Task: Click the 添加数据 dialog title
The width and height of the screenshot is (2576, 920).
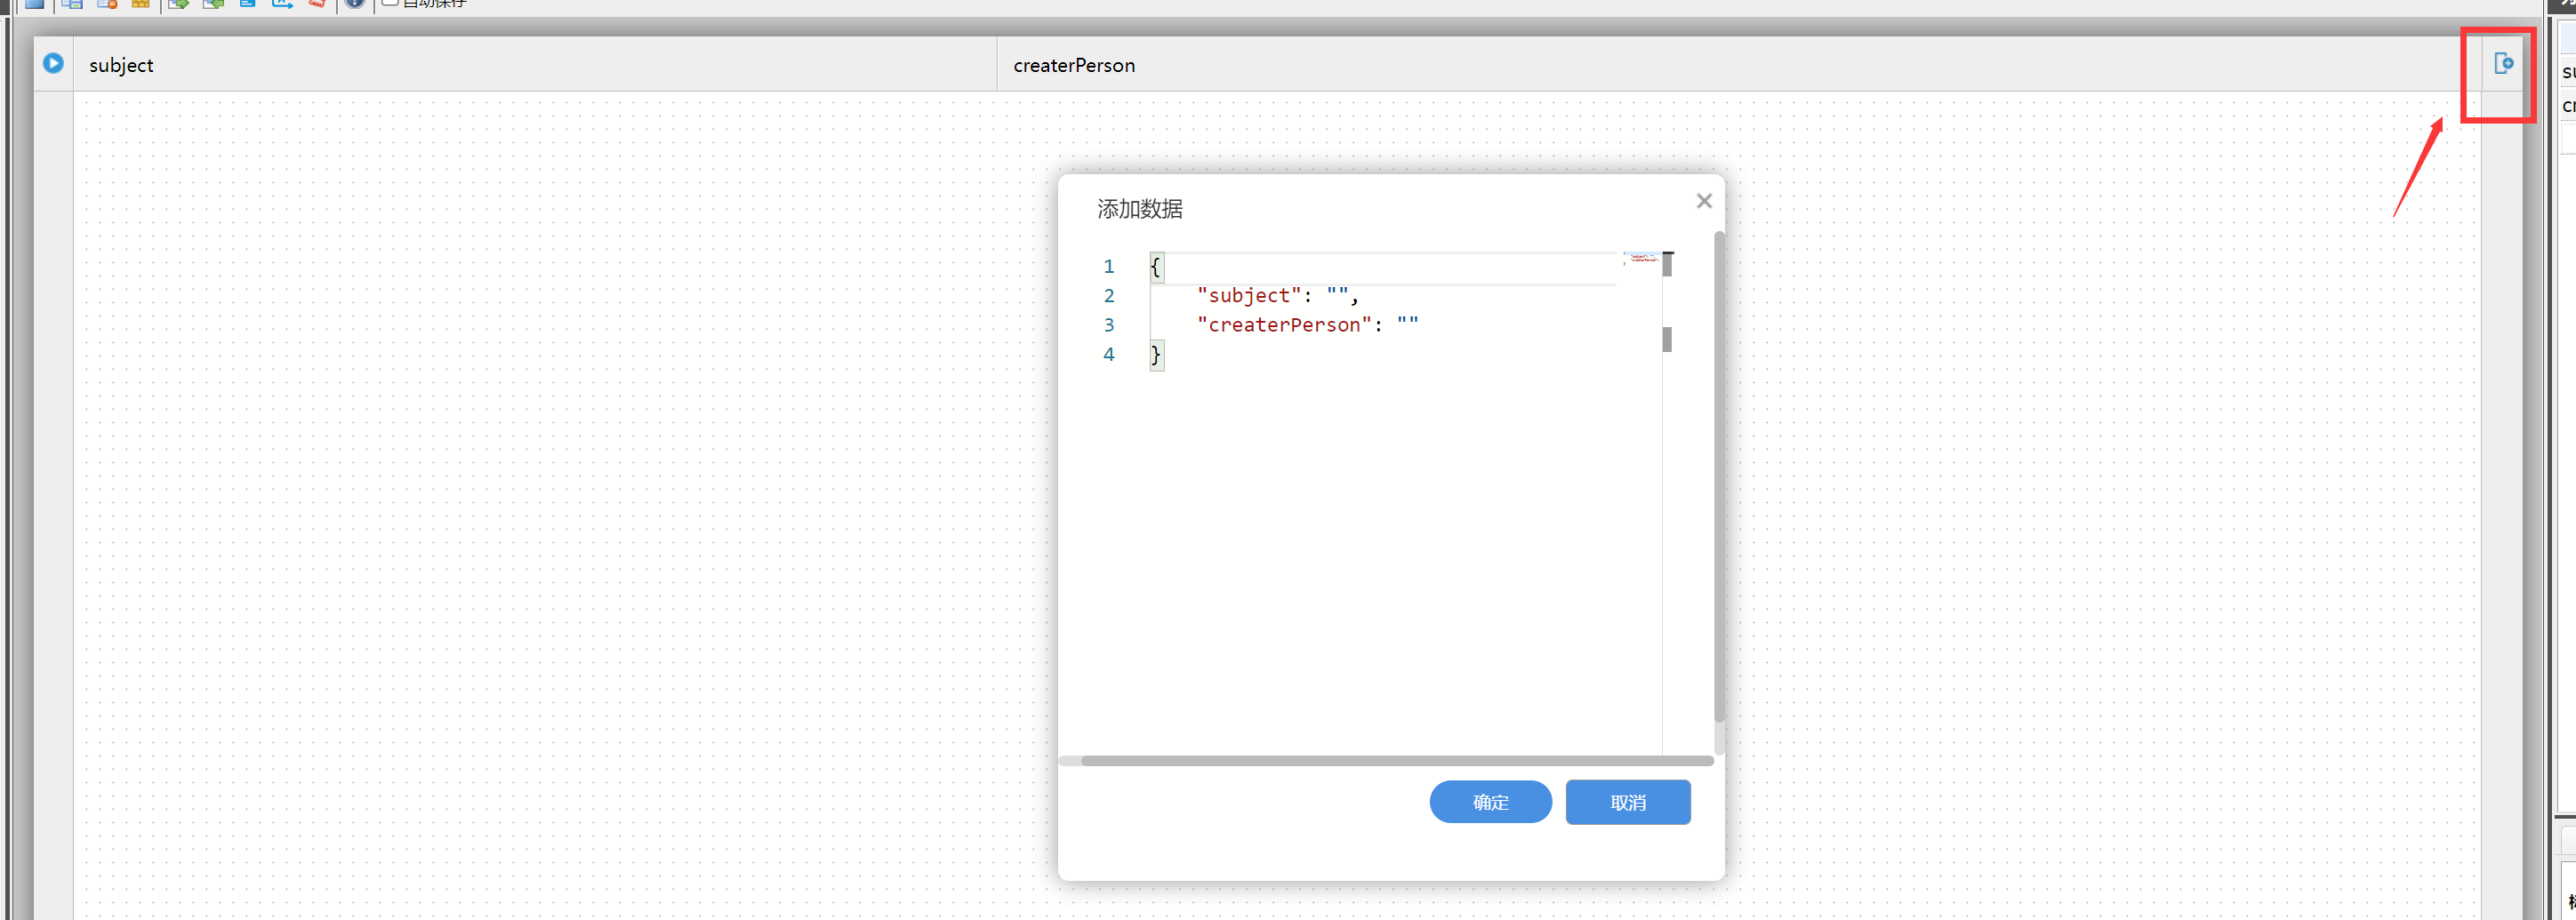Action: 1140,209
